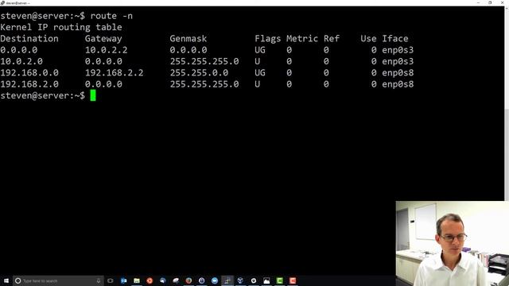Click the 'Metric' column header
The image size is (509, 286).
[x=302, y=39]
